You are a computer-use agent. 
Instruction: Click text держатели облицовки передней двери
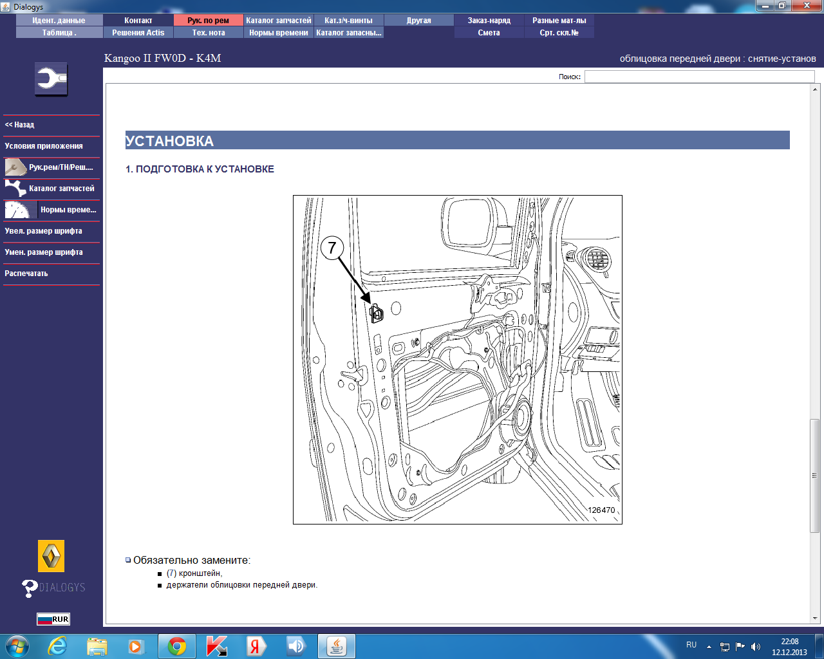242,586
